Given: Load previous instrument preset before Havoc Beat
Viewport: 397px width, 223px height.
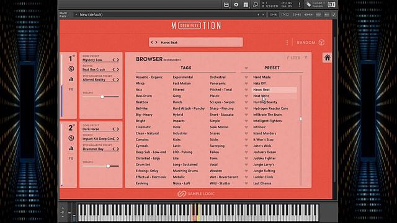Looking at the screenshot, I should 152,43.
